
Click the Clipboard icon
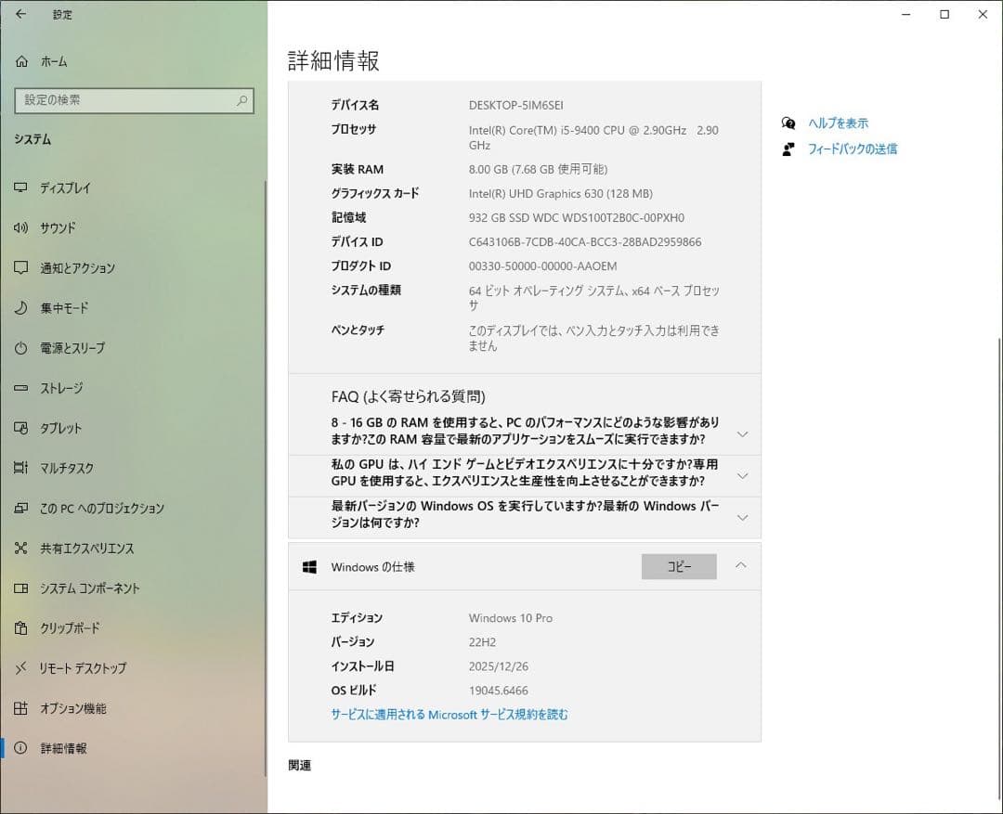(20, 628)
